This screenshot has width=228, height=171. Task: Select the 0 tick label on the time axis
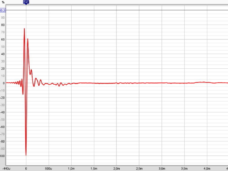[26, 169]
